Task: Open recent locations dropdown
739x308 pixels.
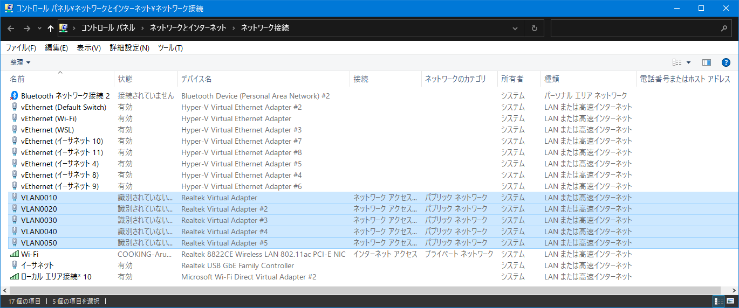Action: coord(39,28)
